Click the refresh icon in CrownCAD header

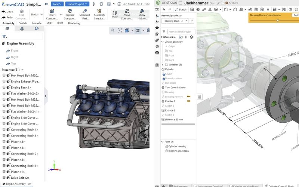[101, 4]
